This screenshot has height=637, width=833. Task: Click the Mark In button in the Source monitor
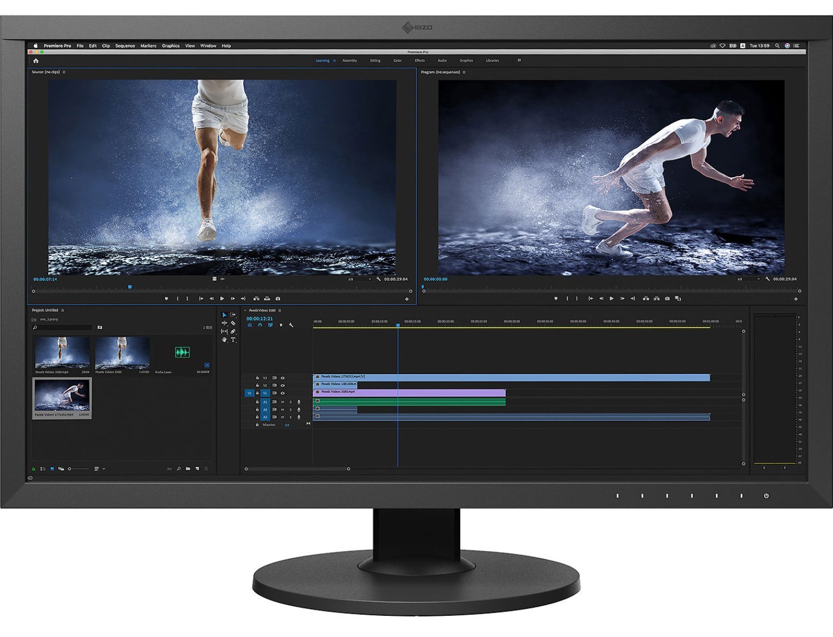pos(178,298)
